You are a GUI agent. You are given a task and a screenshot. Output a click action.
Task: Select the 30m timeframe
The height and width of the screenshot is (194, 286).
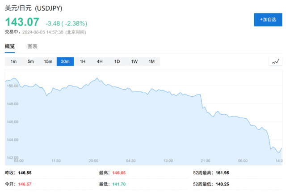click(65, 61)
